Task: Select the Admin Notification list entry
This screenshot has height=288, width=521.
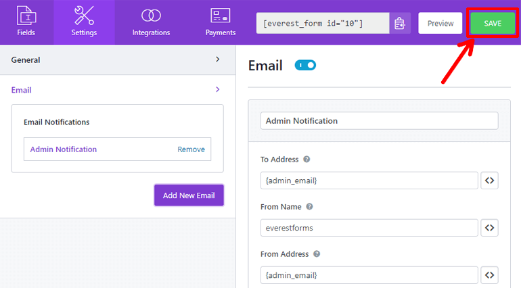Action: click(x=64, y=149)
